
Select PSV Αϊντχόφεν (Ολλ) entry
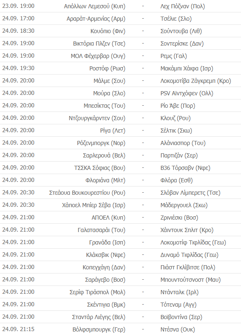pos(187,93)
